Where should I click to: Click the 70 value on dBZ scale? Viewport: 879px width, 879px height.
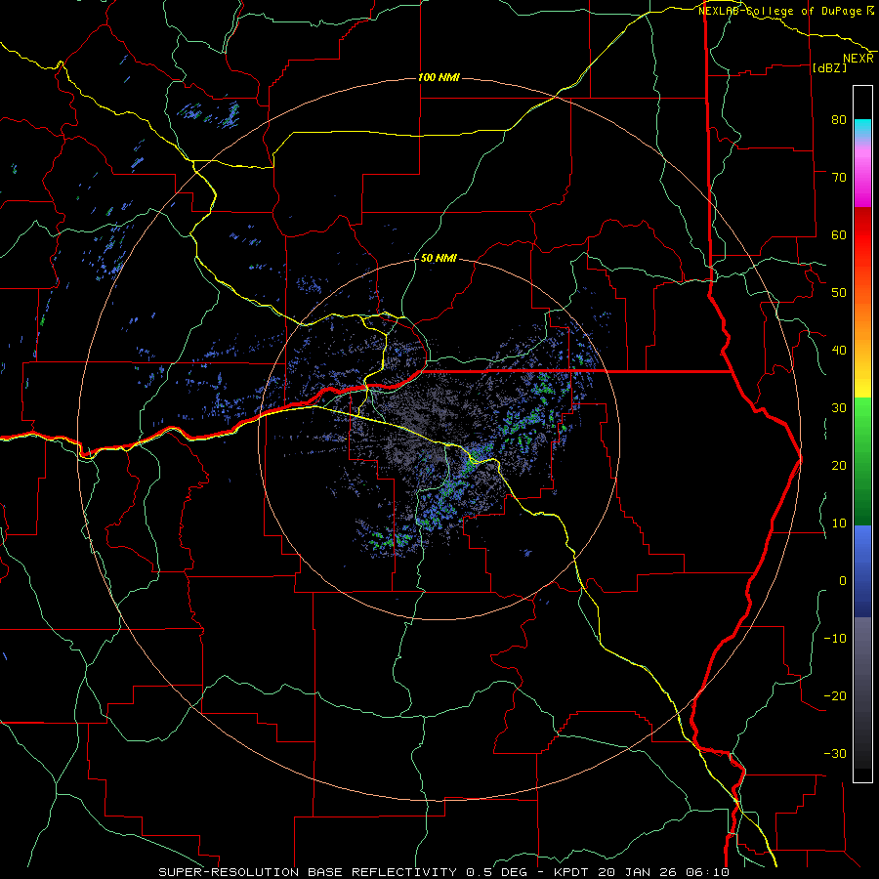839,178
